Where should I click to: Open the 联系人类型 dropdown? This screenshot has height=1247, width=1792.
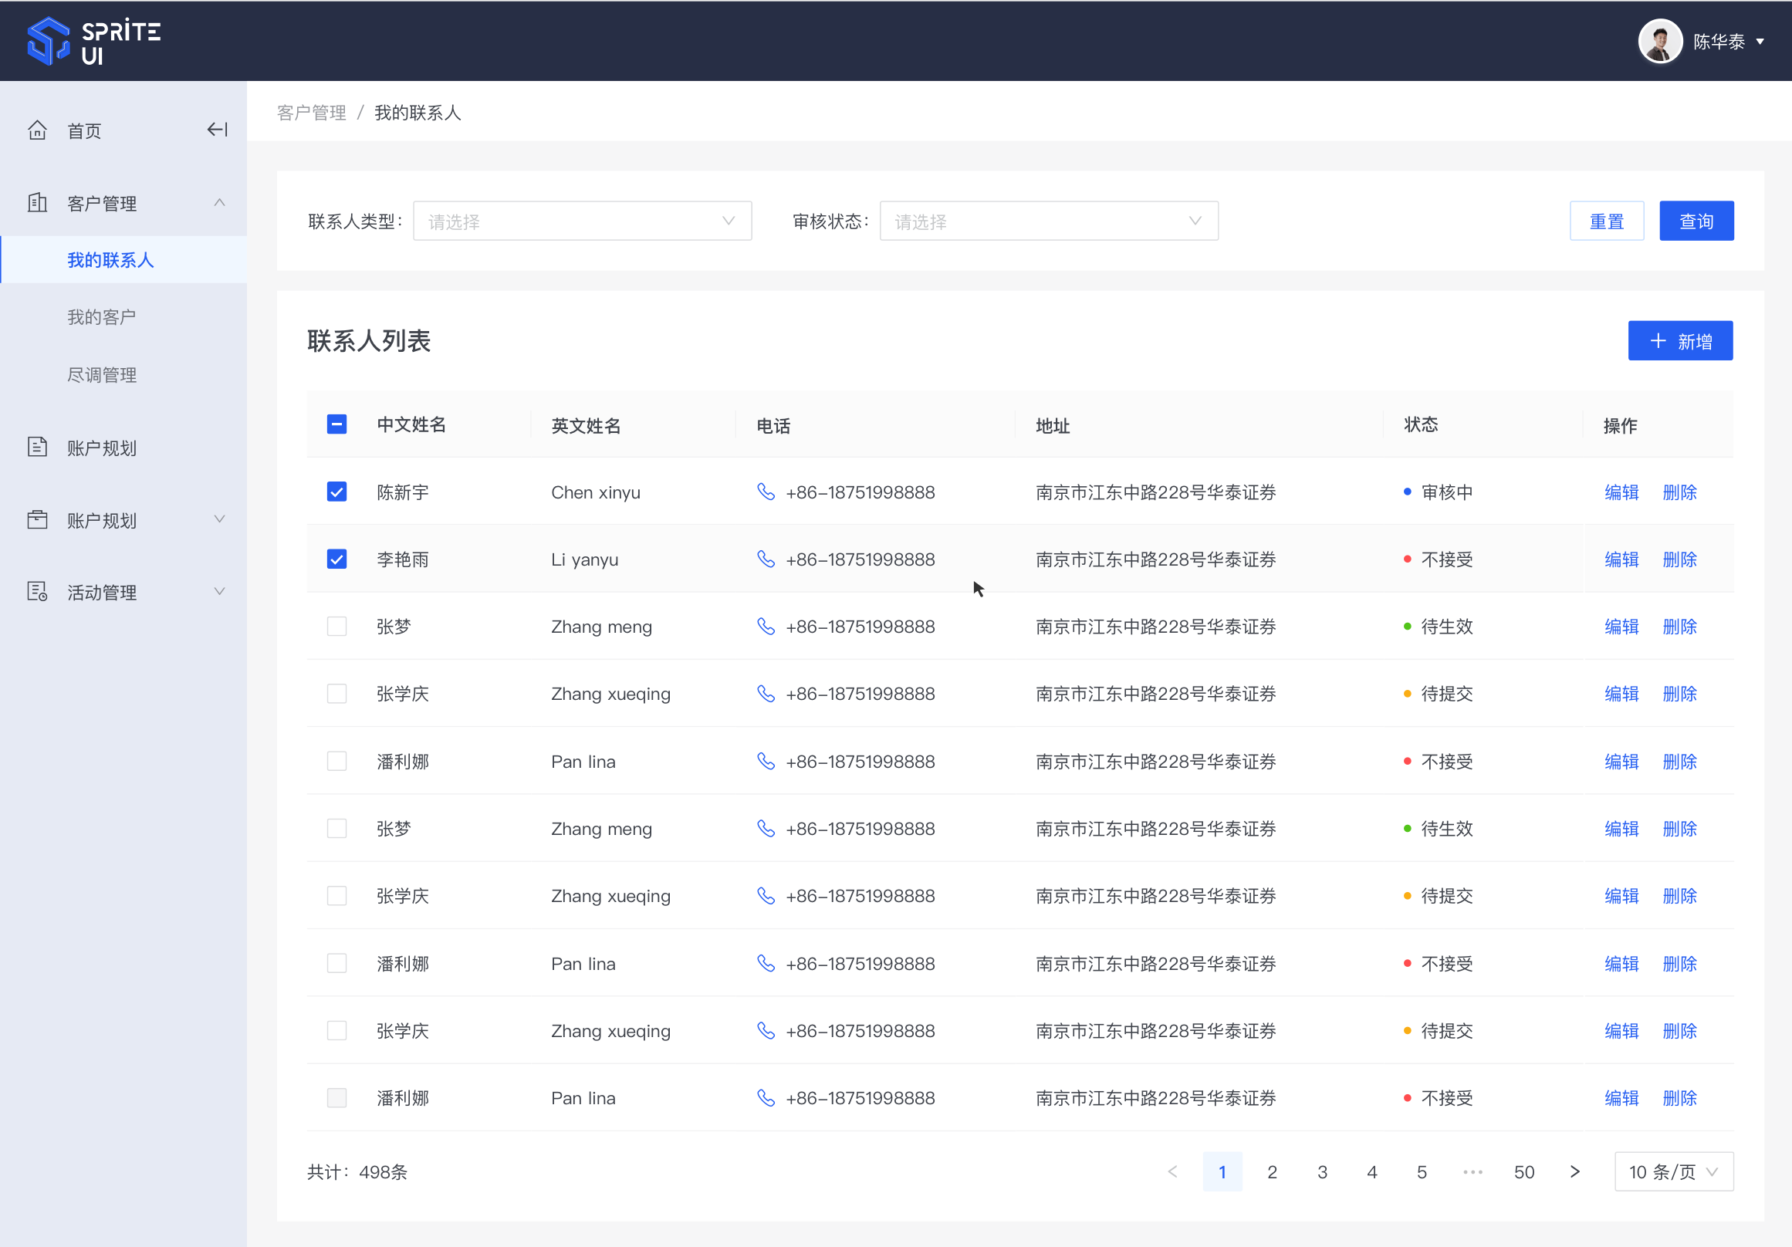point(582,221)
